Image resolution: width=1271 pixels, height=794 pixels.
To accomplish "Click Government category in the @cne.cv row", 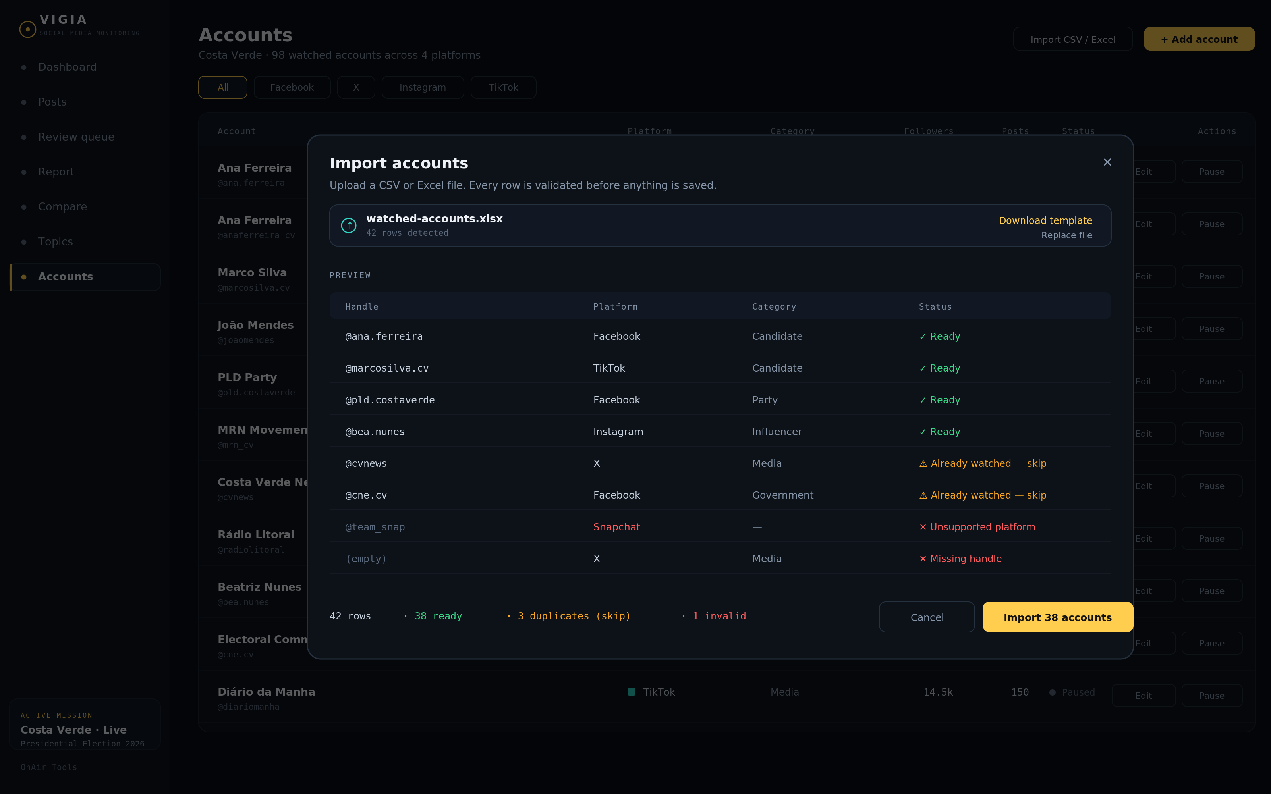I will pyautogui.click(x=782, y=495).
